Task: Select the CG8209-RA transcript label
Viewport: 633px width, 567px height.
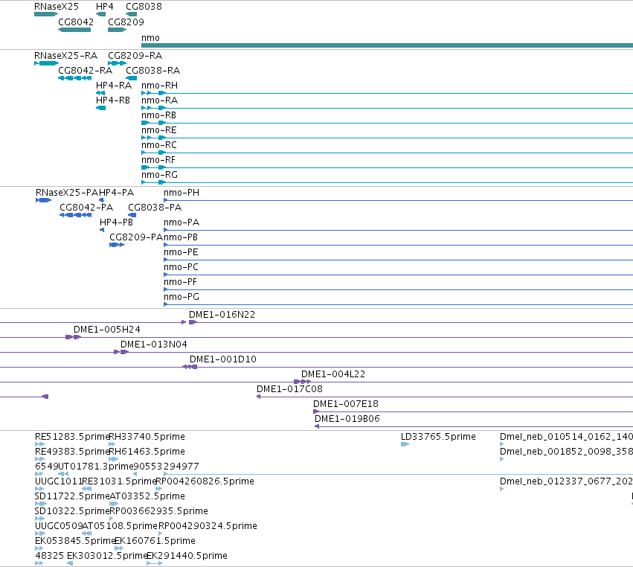Action: [x=135, y=55]
